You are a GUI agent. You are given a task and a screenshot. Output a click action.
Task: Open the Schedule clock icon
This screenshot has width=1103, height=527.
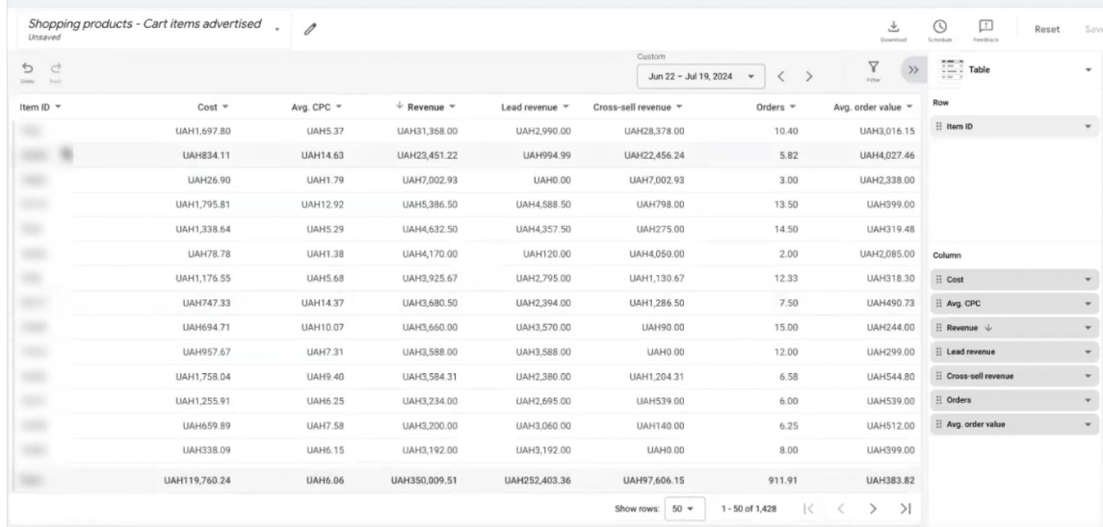(939, 27)
